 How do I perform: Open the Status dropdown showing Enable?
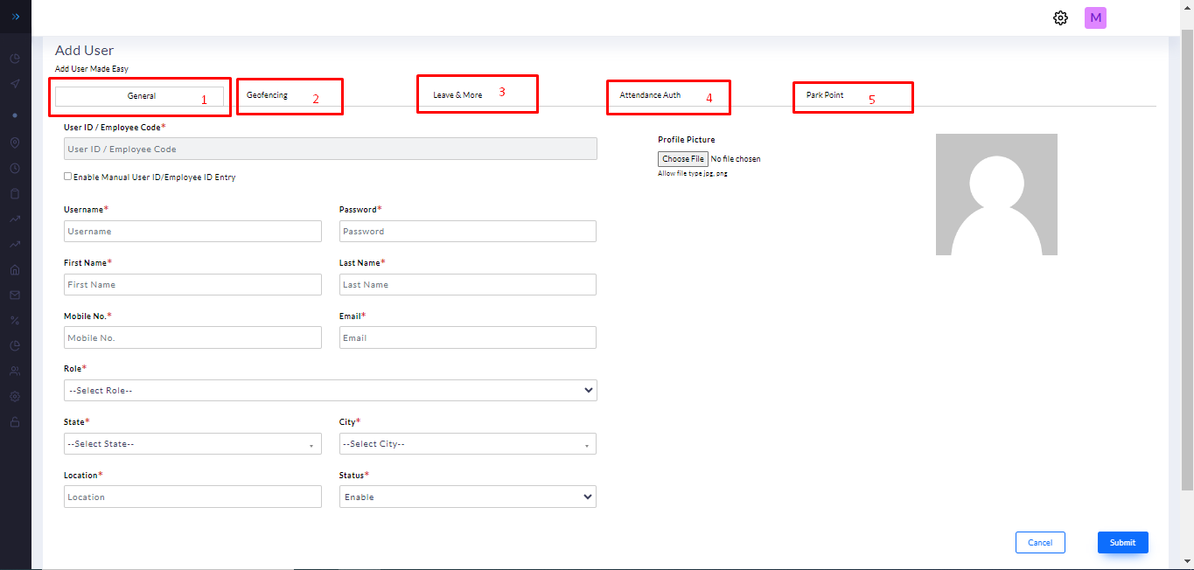(x=467, y=497)
